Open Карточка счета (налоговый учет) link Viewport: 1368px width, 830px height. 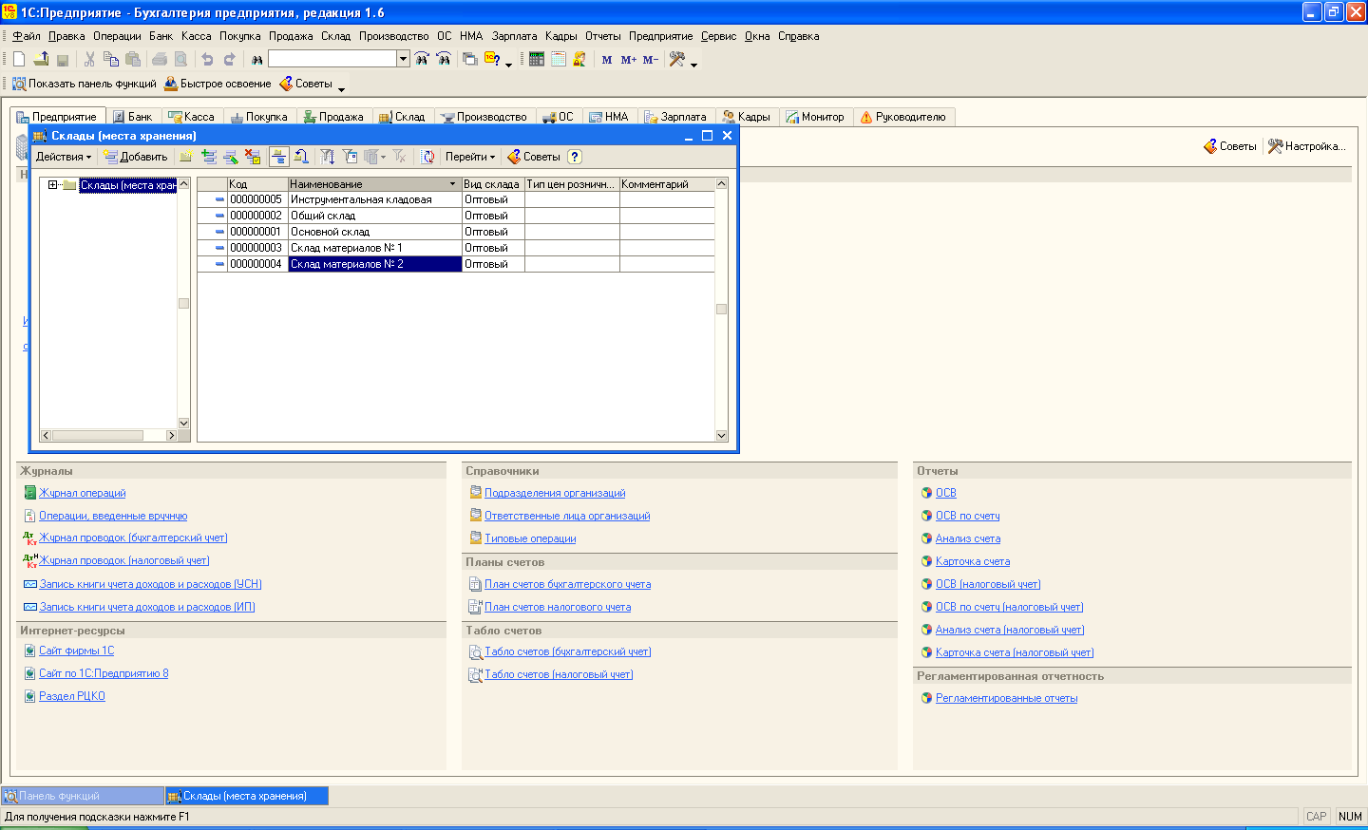1015,652
